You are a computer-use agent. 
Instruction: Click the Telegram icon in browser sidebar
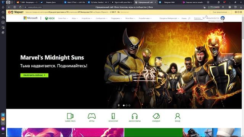tap(3, 115)
